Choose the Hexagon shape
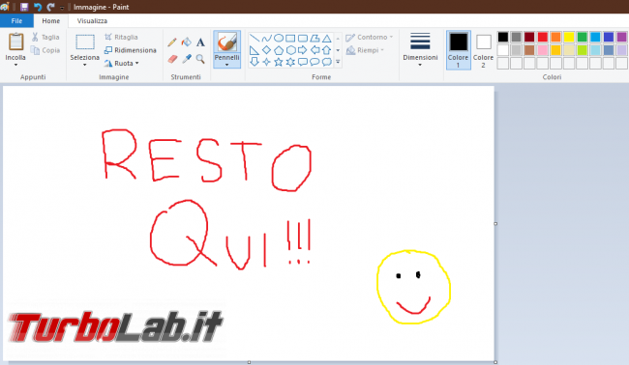Viewport: 629px width, 365px height. [x=290, y=50]
